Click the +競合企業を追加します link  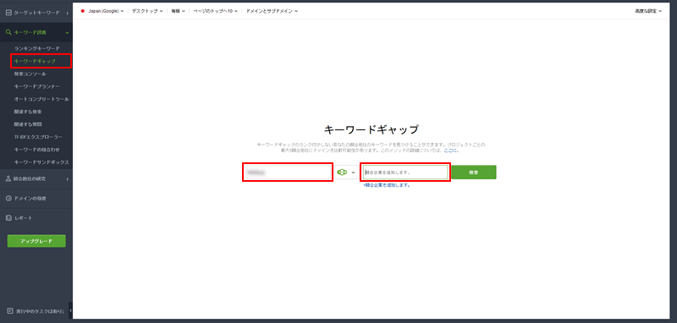point(387,185)
